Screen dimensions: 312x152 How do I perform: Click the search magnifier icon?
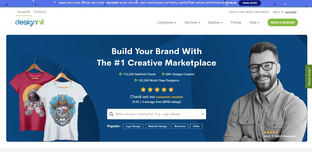(111, 114)
